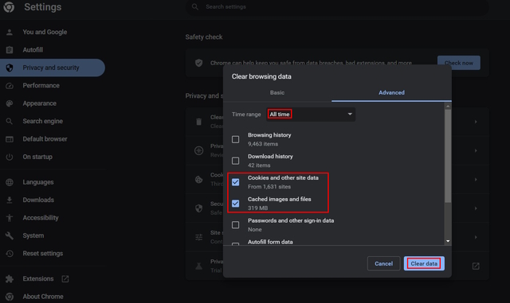The image size is (510, 303).
Task: Click the 'Clear browsing data' dialog title
Action: [x=261, y=76]
